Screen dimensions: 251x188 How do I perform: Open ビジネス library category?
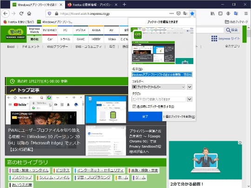pyautogui.click(x=62, y=170)
